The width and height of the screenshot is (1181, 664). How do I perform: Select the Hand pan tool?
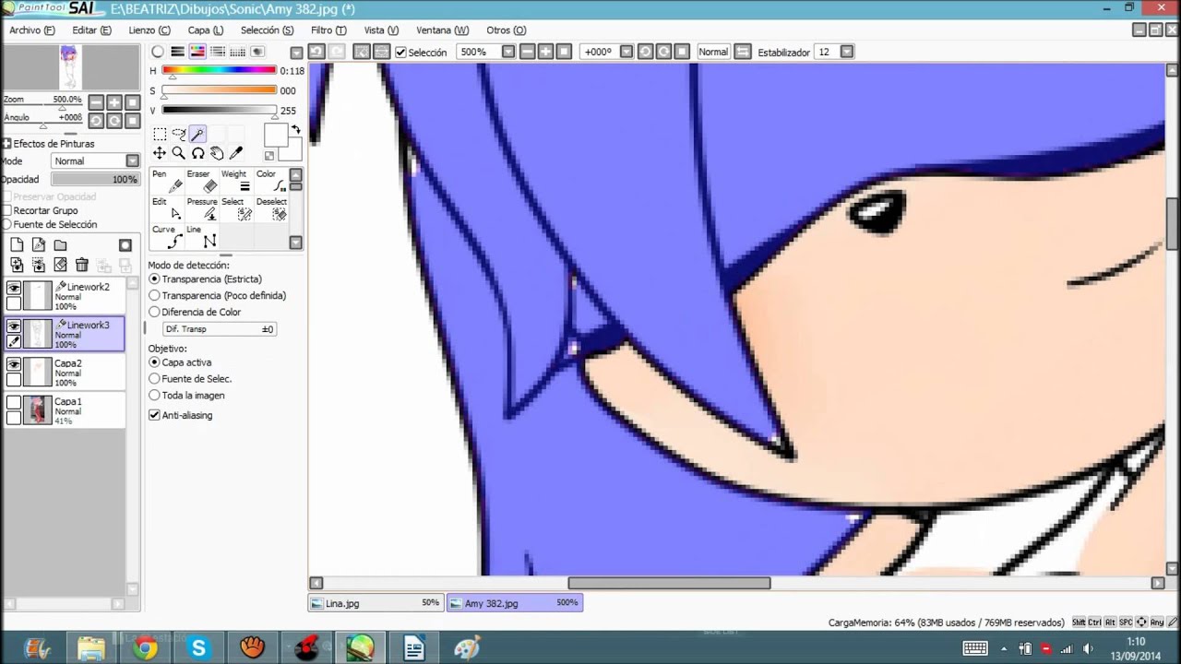[x=217, y=153]
